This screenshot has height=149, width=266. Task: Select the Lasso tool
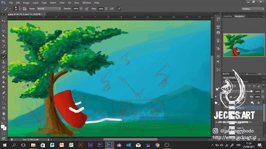[x=4, y=31]
